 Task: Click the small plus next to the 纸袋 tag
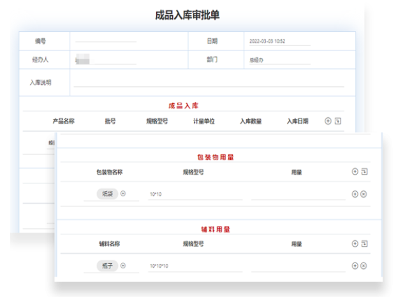coord(123,194)
